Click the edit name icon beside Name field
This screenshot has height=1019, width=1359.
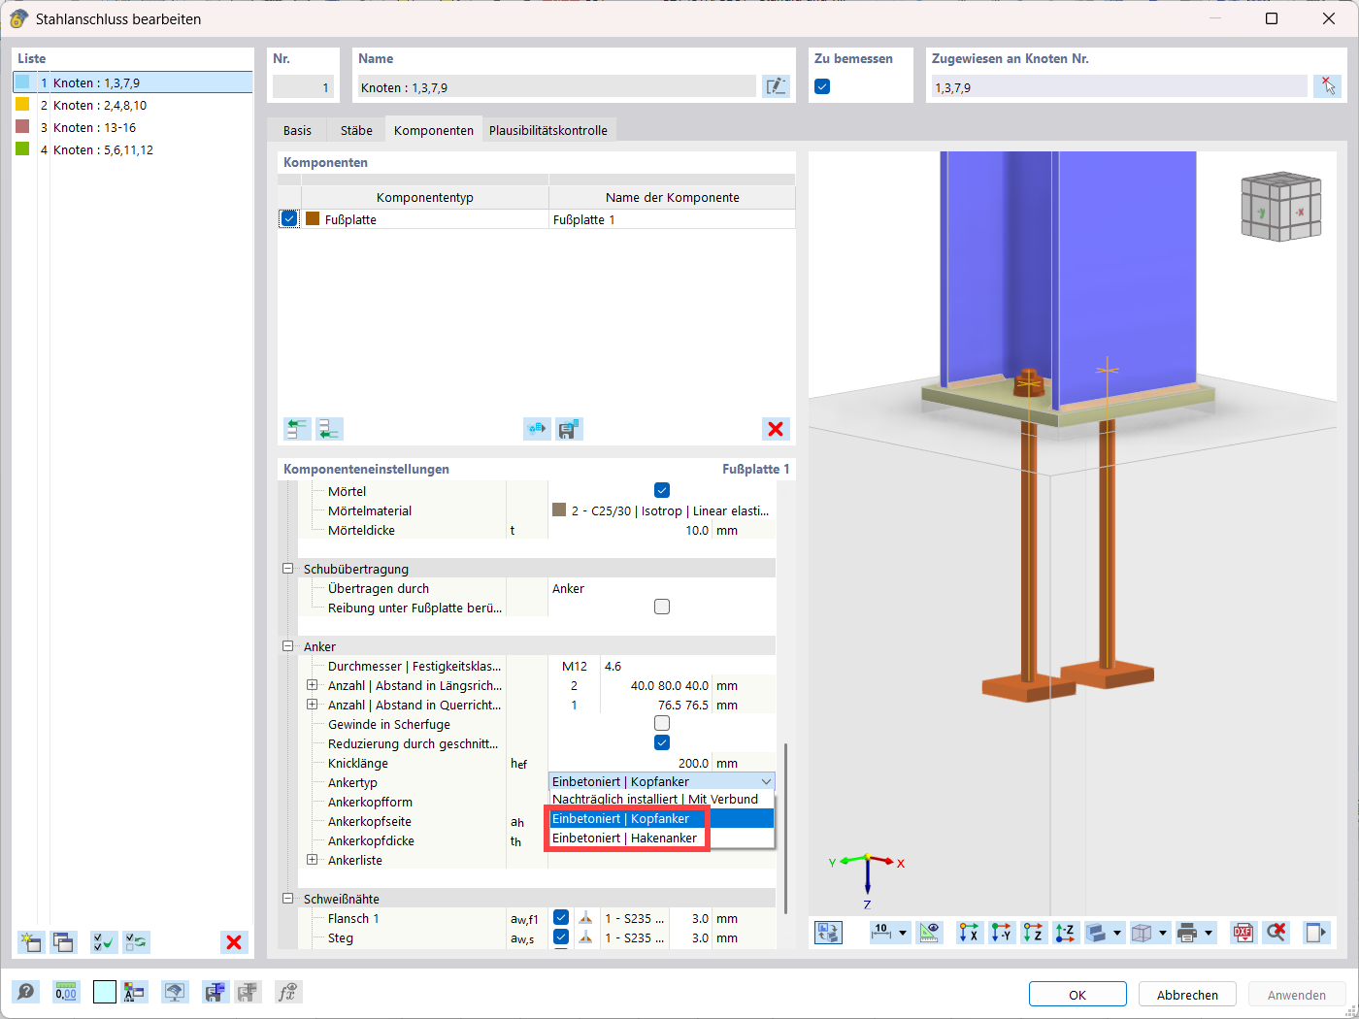[776, 86]
